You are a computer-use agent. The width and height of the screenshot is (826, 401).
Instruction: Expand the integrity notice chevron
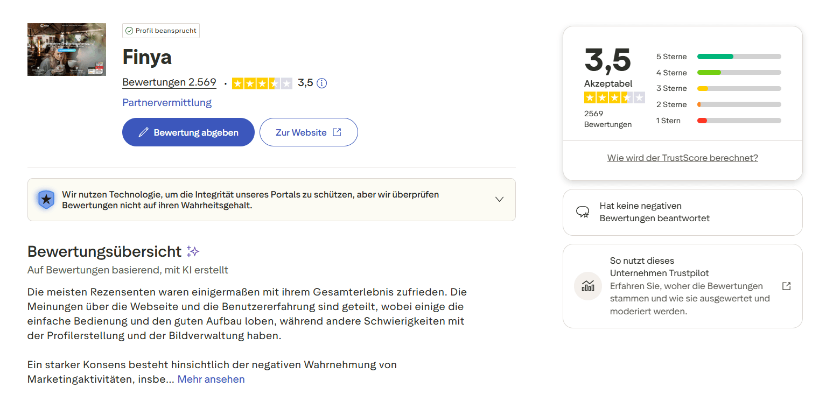[x=499, y=199]
